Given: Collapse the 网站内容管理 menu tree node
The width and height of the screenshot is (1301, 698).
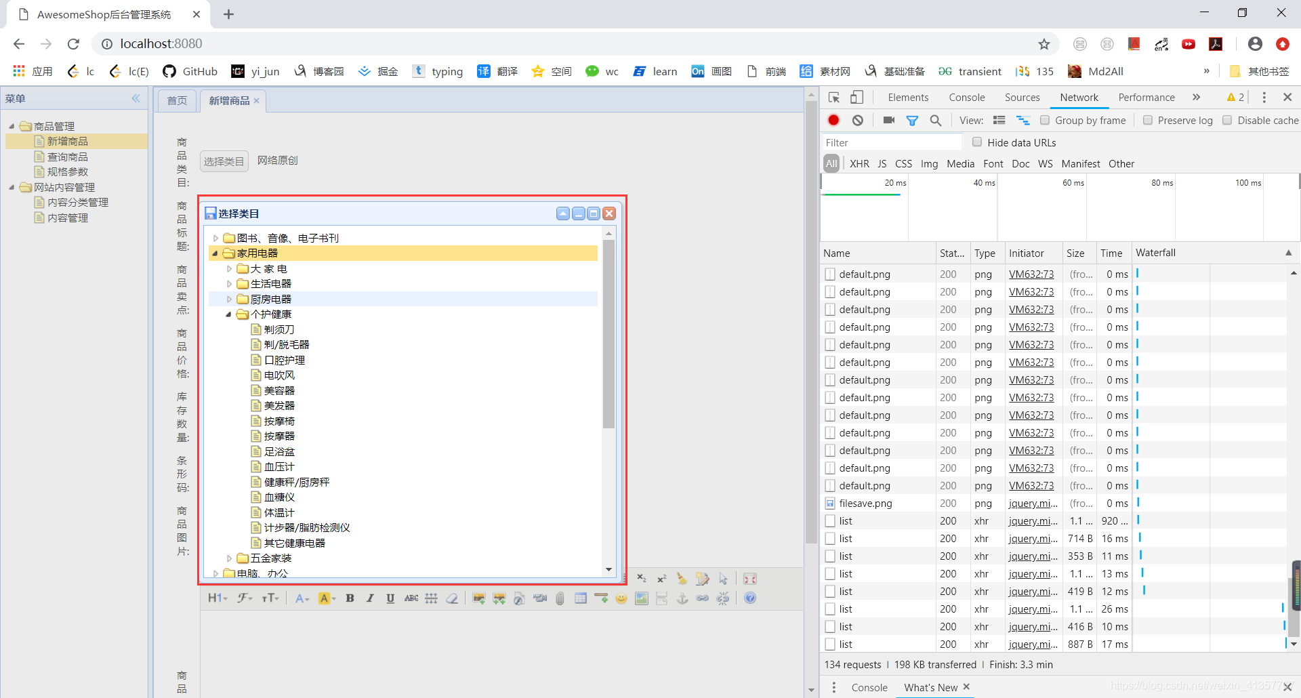Looking at the screenshot, I should (x=12, y=187).
